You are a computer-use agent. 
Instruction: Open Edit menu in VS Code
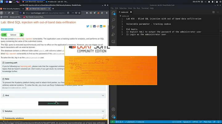coord(117,8)
